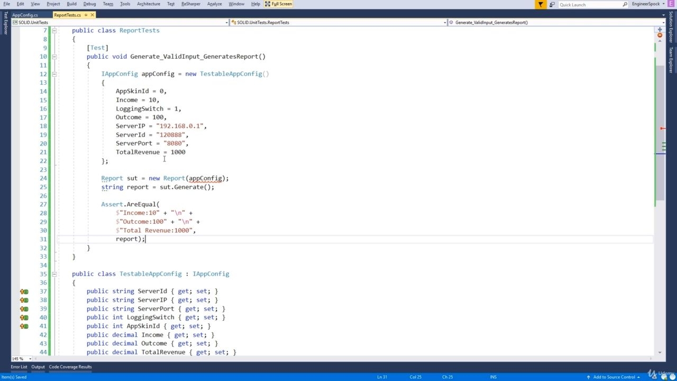Screen dimensions: 677x381
Task: Open the Project menu
Action: (x=53, y=4)
